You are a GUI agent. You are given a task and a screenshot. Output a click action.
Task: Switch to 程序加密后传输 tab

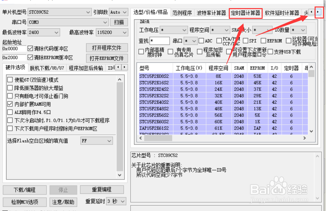pyautogui.click(x=86, y=68)
